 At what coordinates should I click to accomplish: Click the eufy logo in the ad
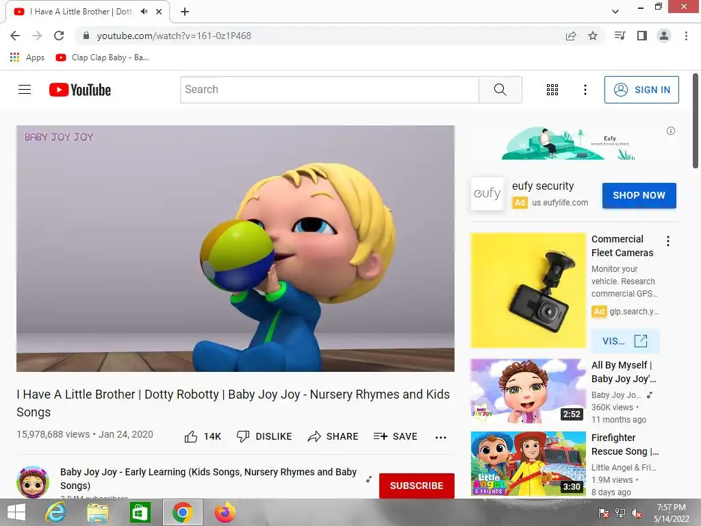point(487,194)
